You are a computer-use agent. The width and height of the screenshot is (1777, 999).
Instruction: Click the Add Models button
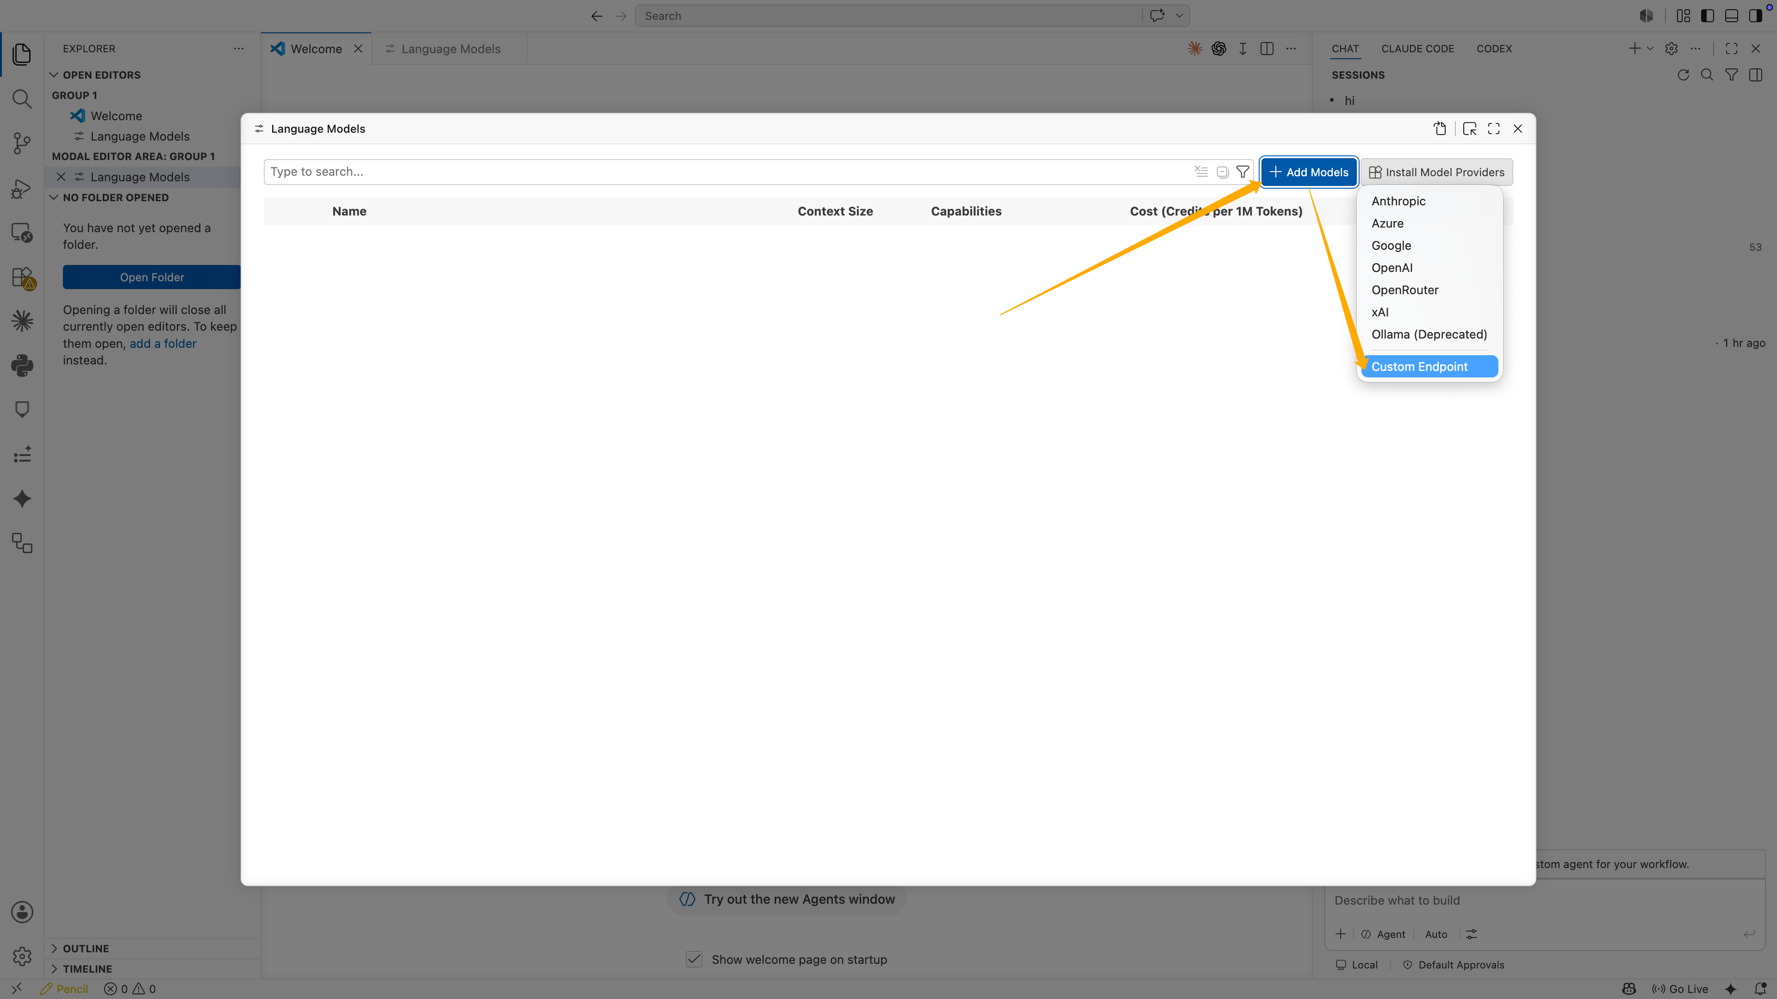[x=1309, y=172]
